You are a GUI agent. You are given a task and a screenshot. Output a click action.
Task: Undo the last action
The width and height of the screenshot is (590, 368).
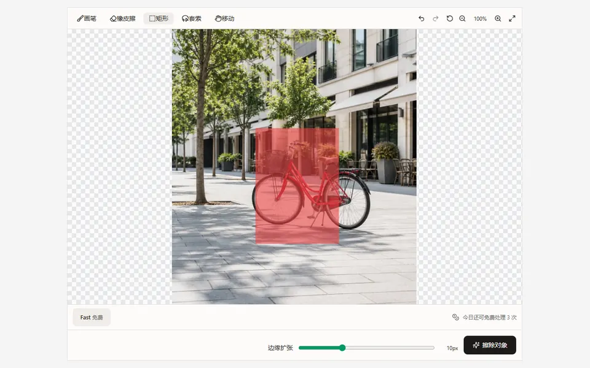tap(422, 18)
